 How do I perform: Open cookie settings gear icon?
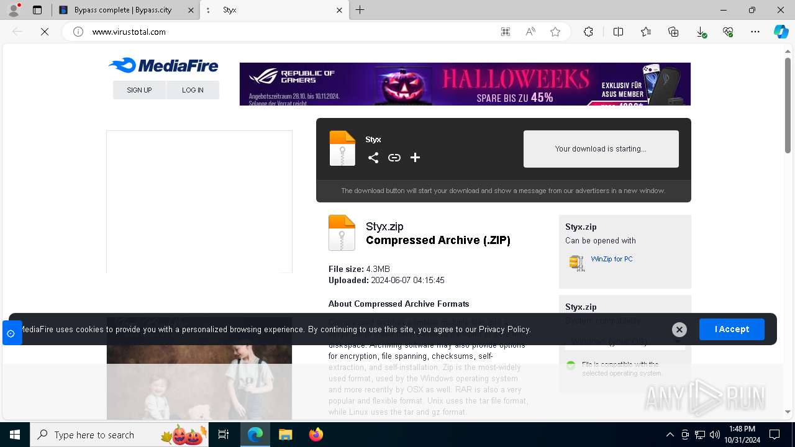tap(11, 333)
